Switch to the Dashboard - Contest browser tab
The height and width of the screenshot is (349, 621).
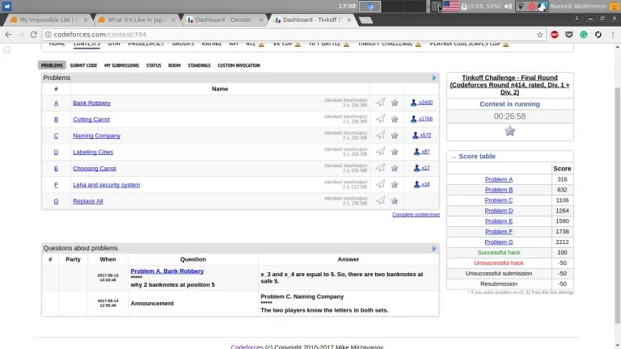click(224, 19)
